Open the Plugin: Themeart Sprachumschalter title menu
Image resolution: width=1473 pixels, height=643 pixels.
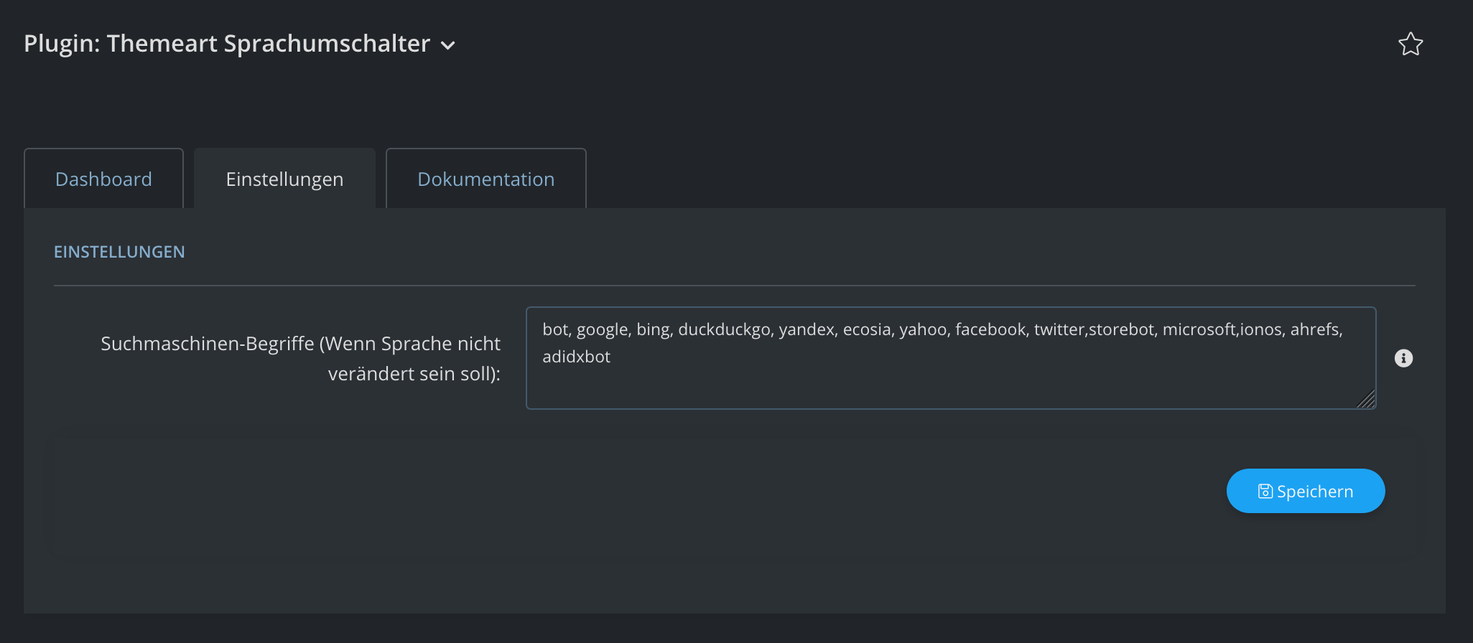(227, 44)
